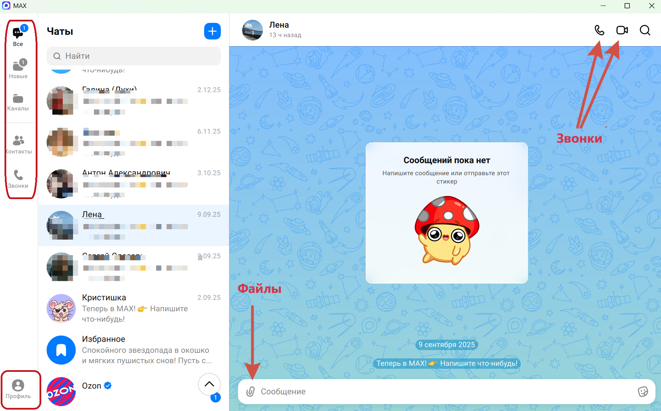Open the Избранное saved messages chat
Screen dimensions: 661x411
click(133, 350)
